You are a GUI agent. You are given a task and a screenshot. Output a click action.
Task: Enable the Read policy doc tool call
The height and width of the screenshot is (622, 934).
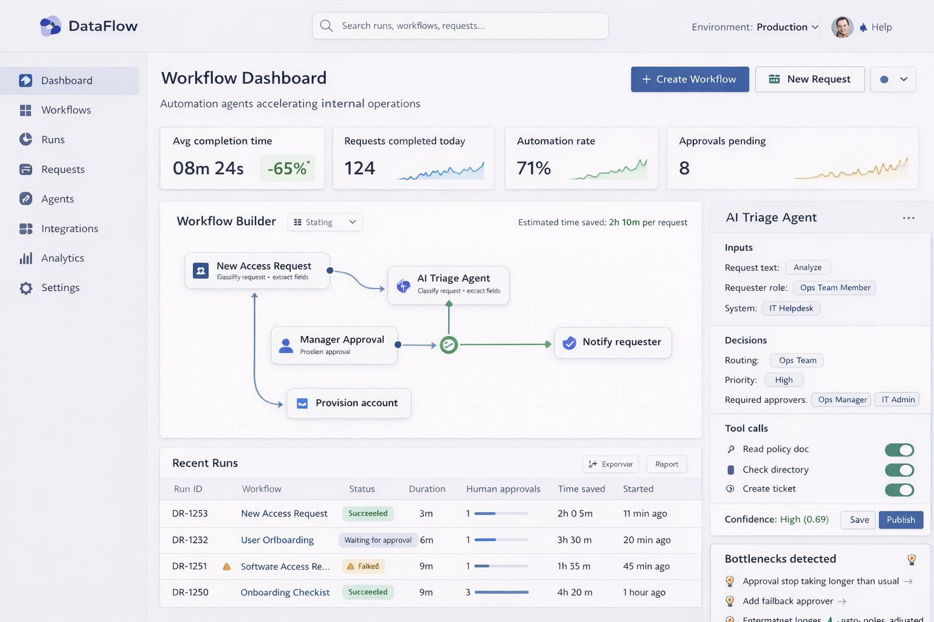[899, 449]
